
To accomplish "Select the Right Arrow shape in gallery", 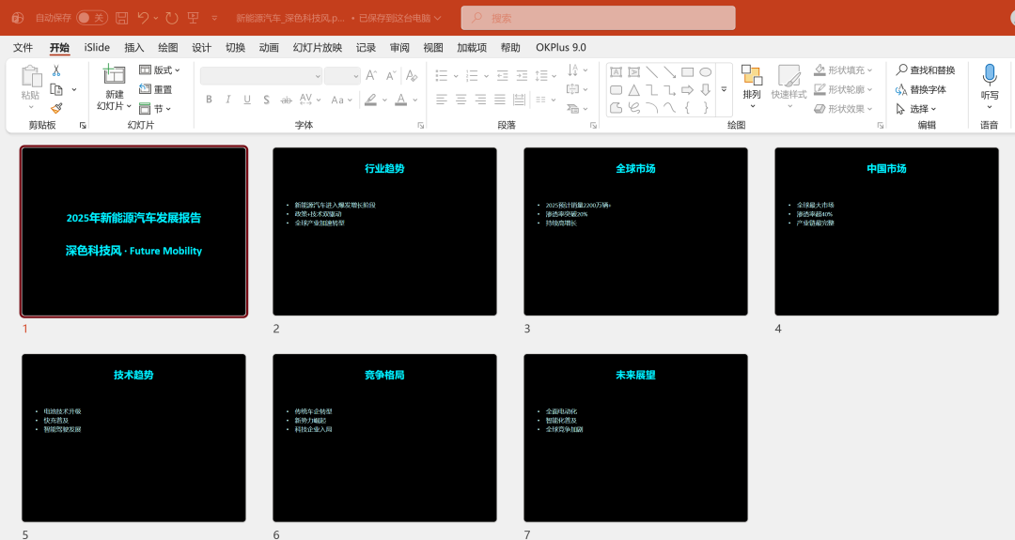I will click(687, 90).
